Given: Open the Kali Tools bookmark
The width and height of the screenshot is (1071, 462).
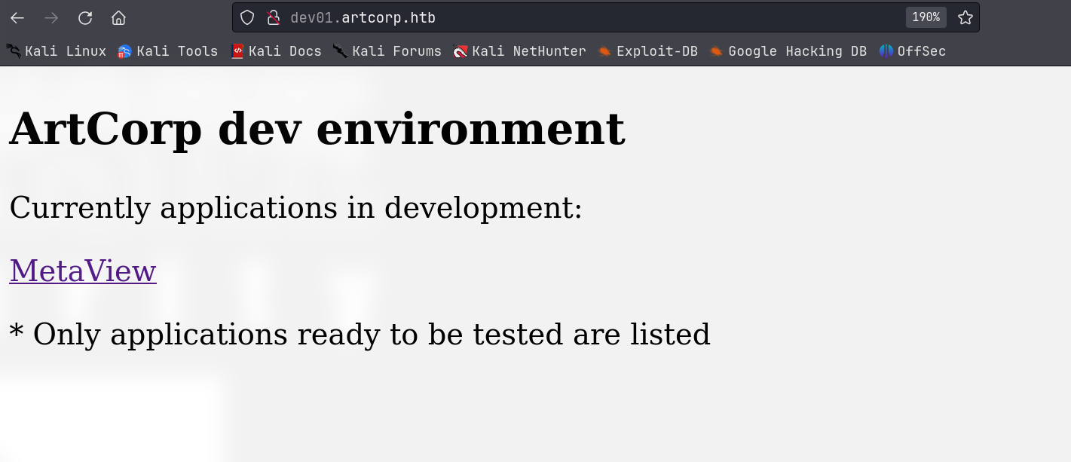Looking at the screenshot, I should pyautogui.click(x=168, y=51).
